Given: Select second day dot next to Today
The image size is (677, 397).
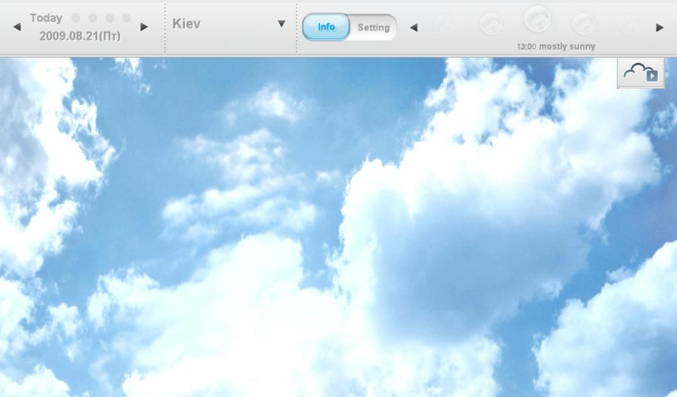Looking at the screenshot, I should pyautogui.click(x=93, y=18).
